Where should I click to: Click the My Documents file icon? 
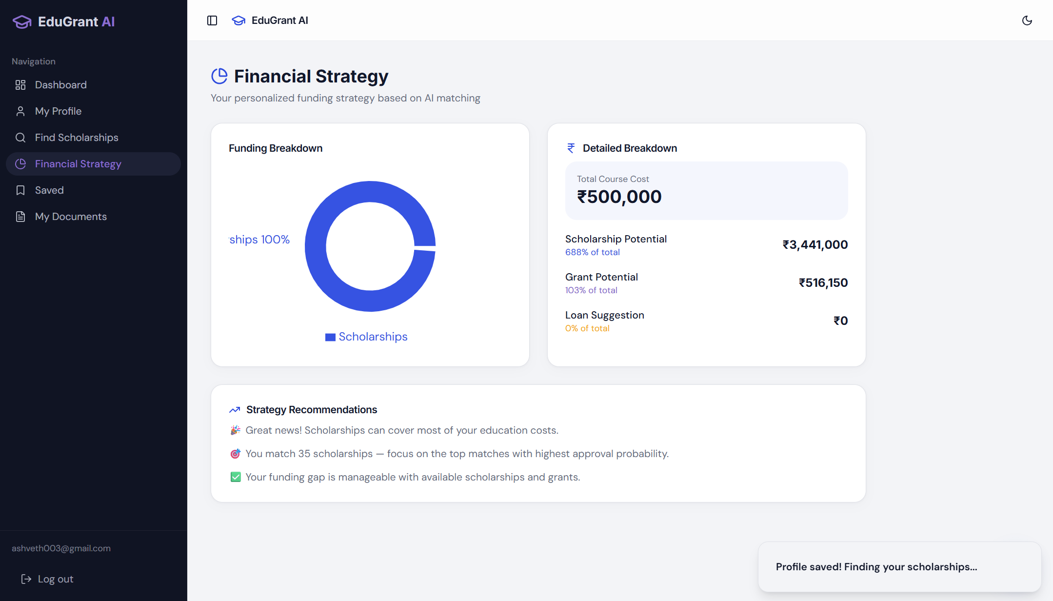tap(20, 217)
